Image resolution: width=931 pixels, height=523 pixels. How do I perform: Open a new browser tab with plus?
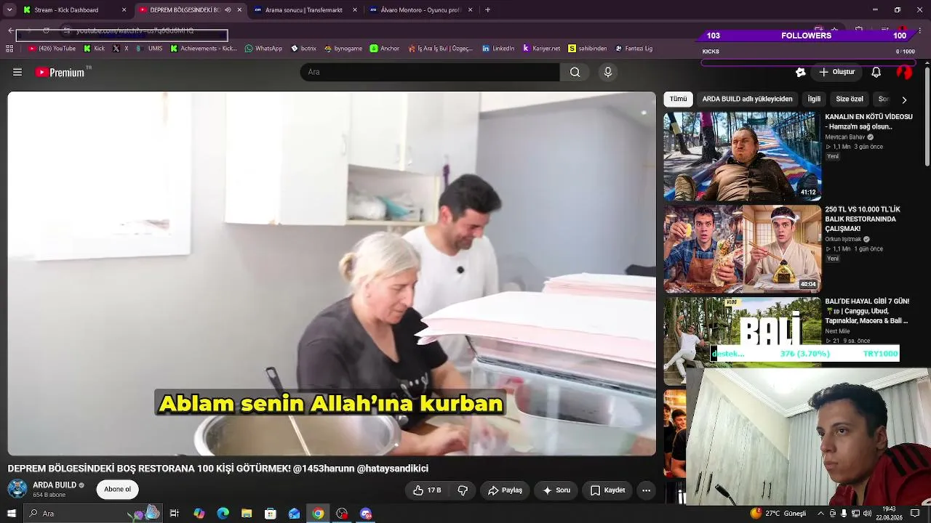[x=487, y=10]
